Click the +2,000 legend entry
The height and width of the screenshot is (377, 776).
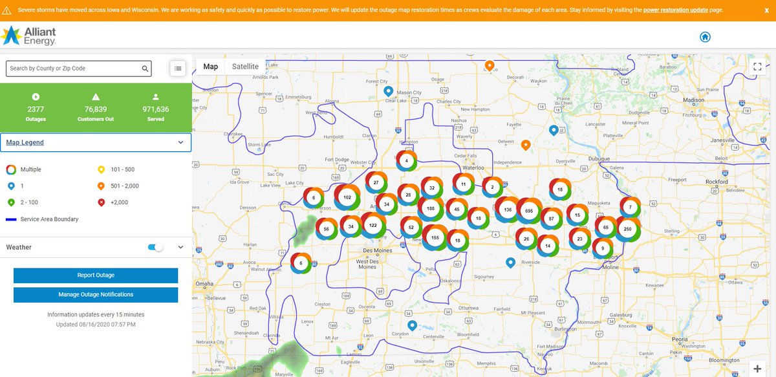(112, 202)
